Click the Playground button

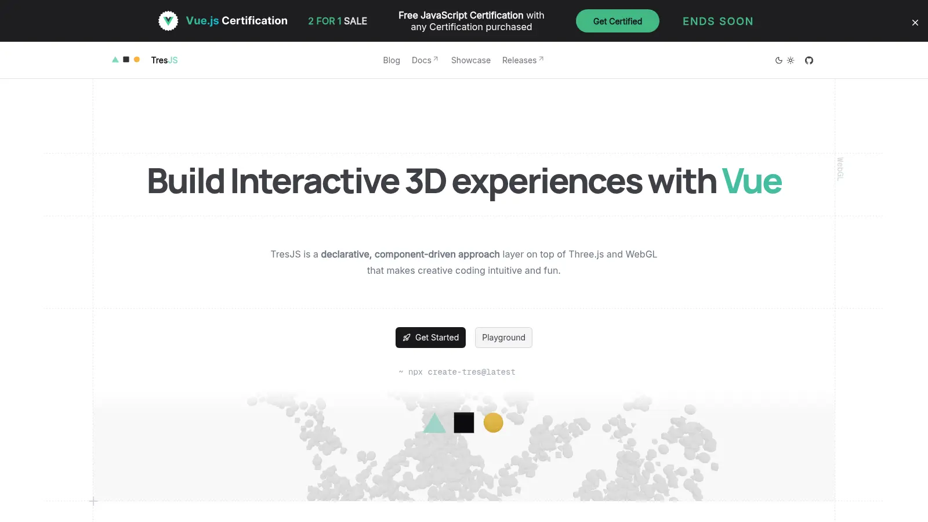click(503, 338)
